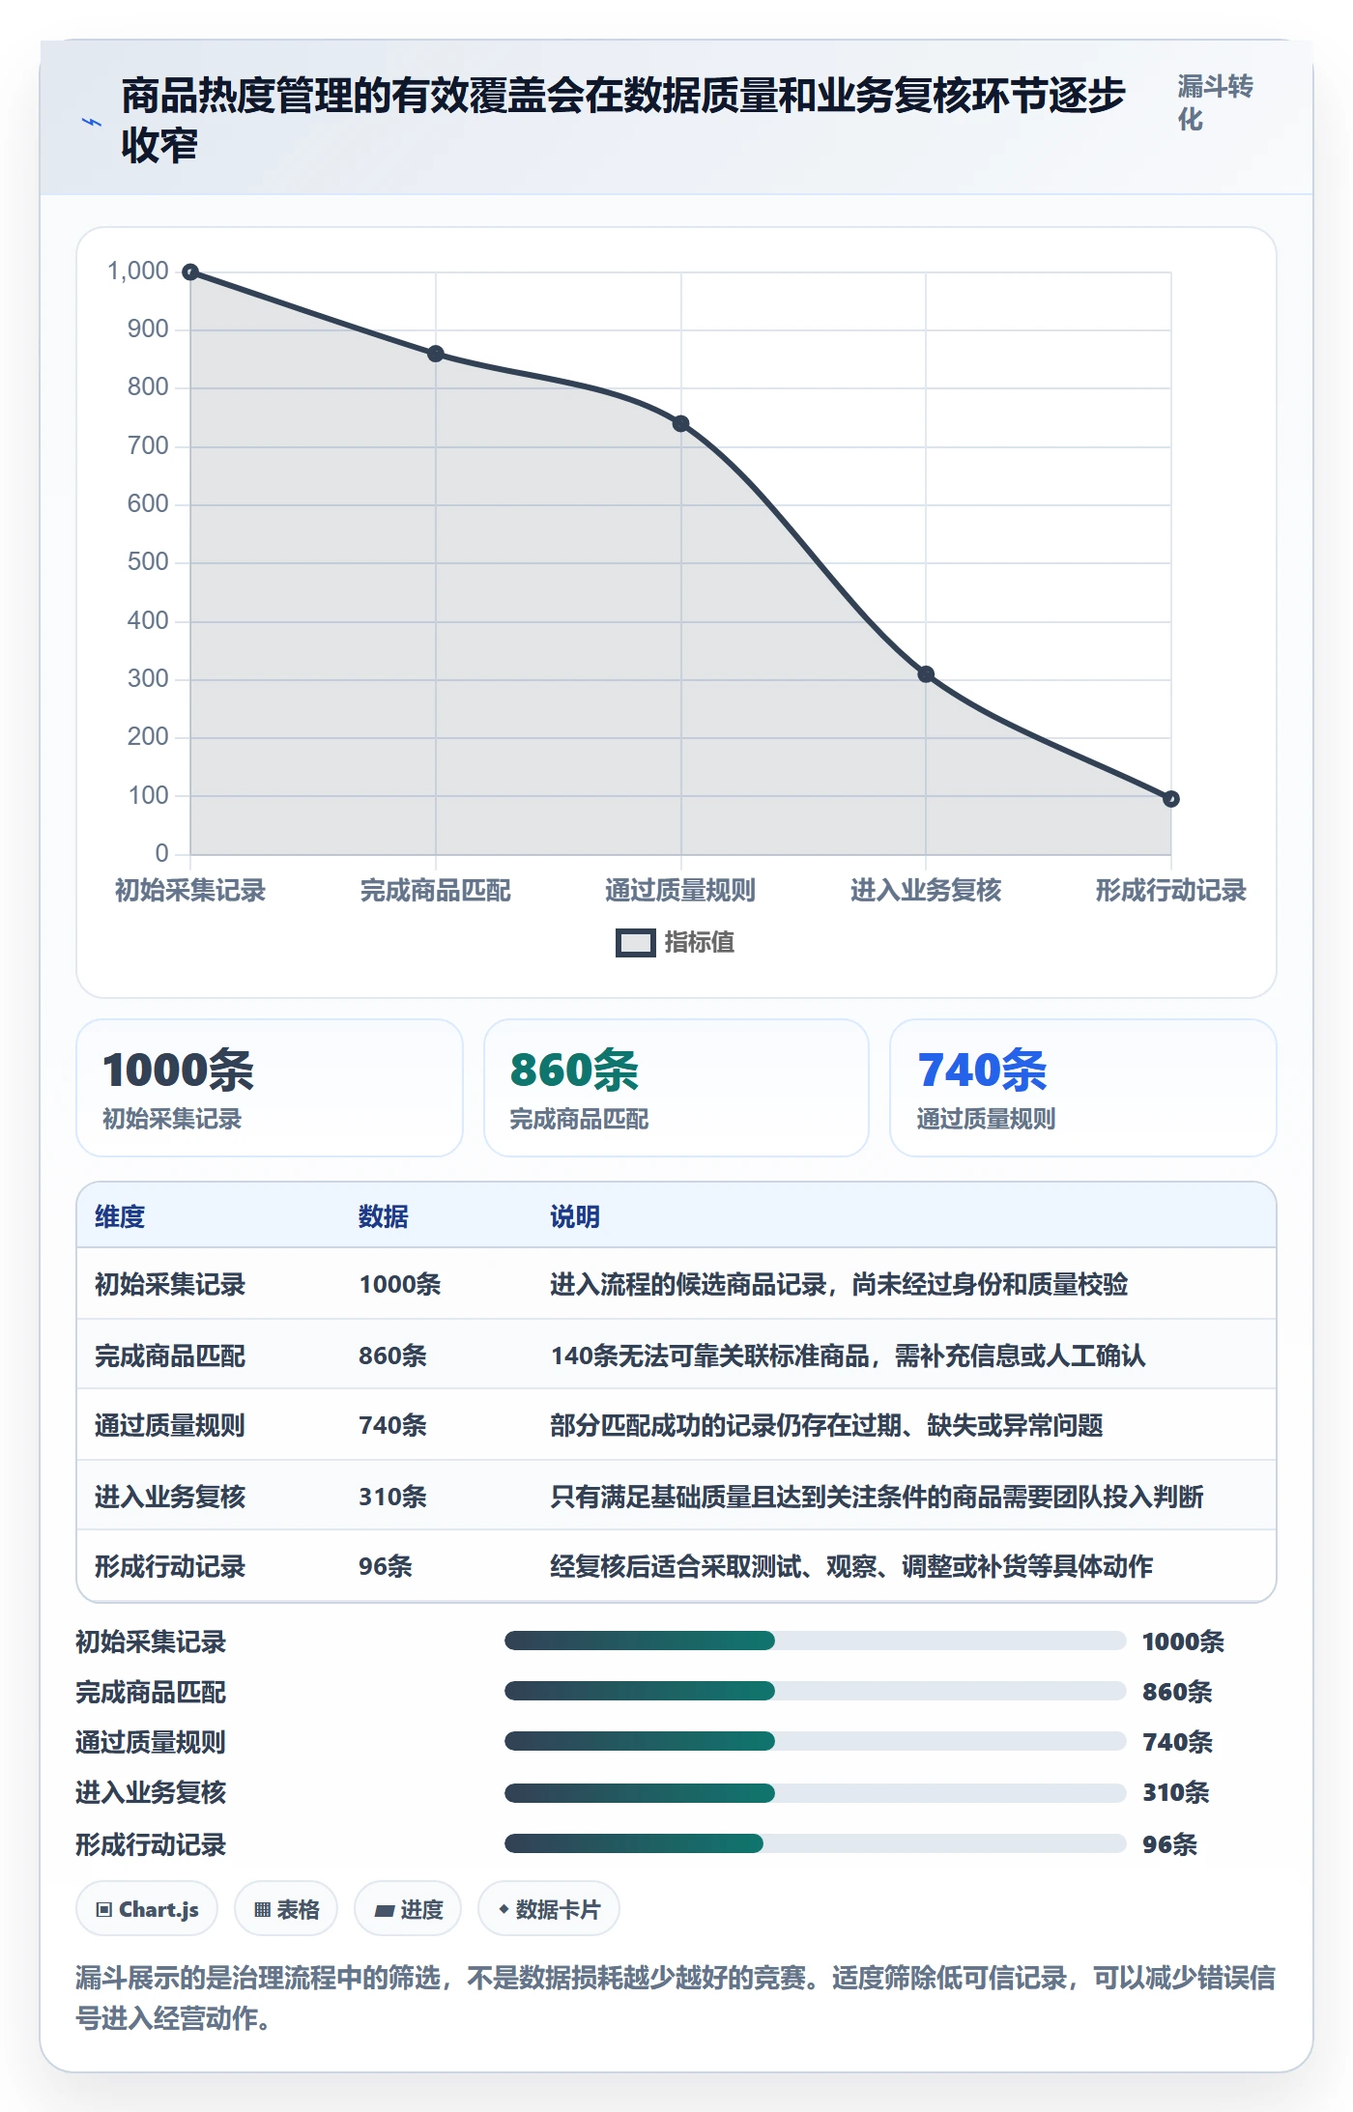Viewport: 1353px width, 2112px height.
Task: Click the square icon in Chart.js chip
Action: (103, 1910)
